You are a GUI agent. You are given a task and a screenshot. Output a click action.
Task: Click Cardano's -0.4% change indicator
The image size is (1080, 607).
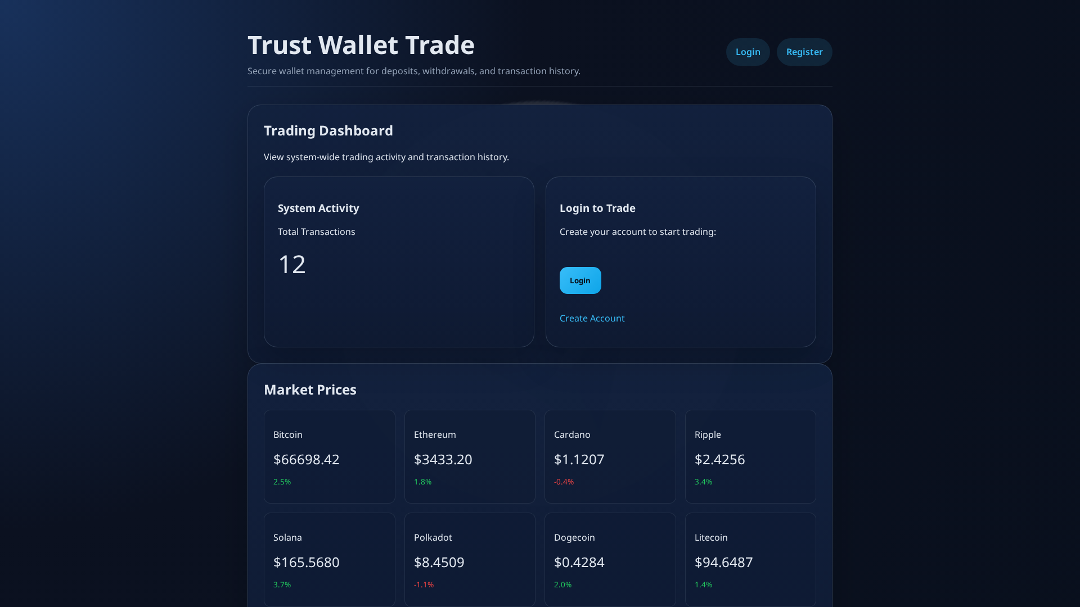point(564,482)
